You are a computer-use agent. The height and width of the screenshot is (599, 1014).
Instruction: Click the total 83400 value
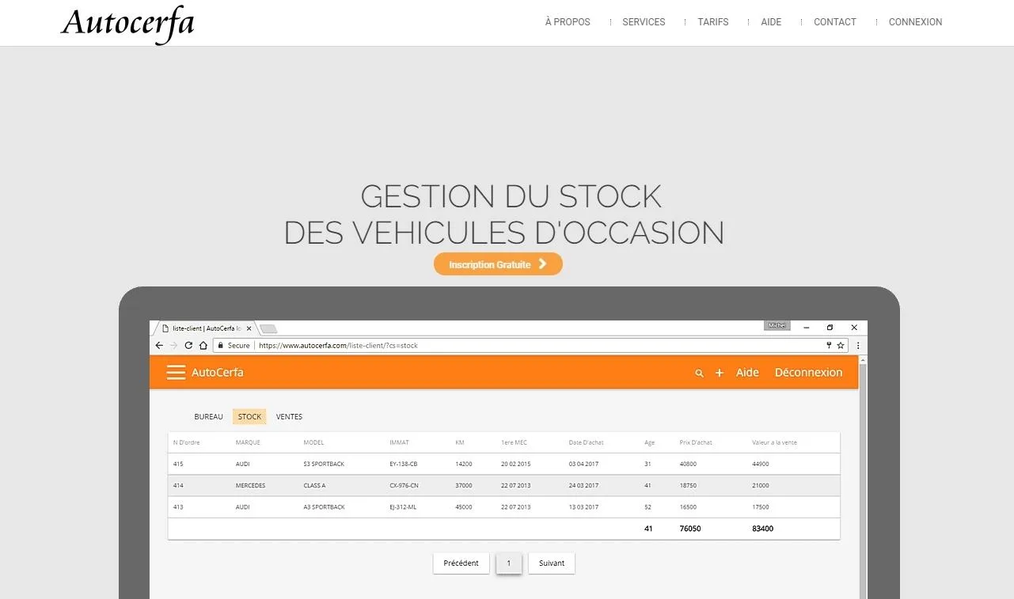[762, 529]
